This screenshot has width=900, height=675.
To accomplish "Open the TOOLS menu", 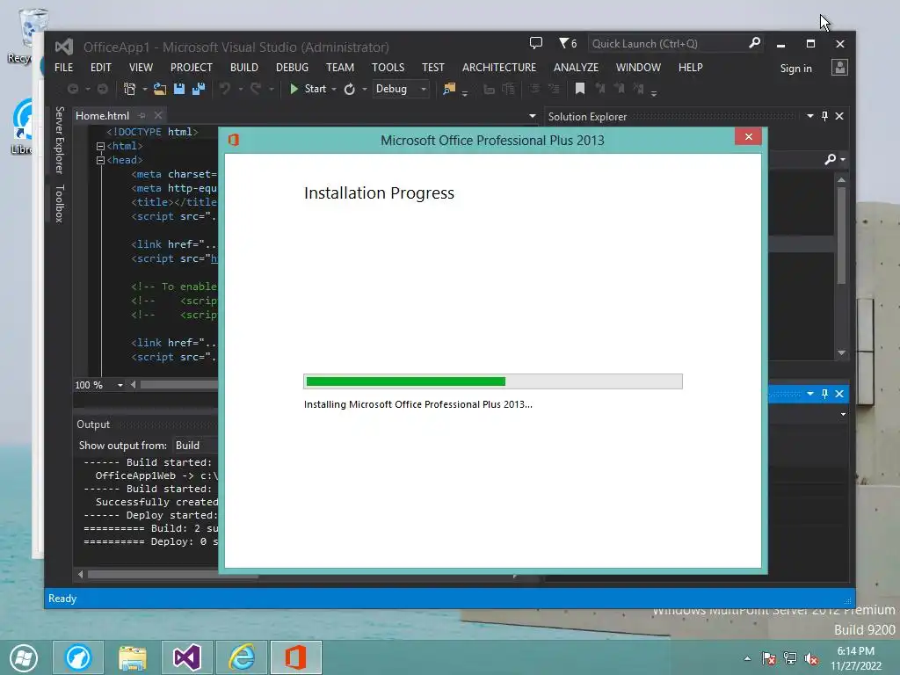I will pos(388,67).
